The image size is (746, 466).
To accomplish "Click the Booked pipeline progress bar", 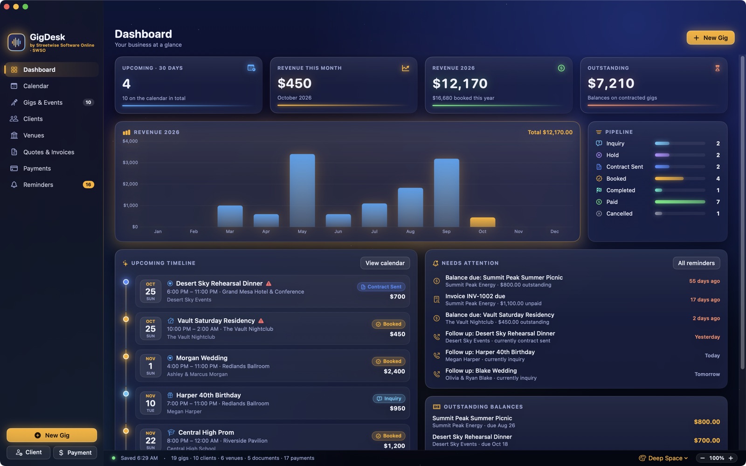I will point(680,178).
